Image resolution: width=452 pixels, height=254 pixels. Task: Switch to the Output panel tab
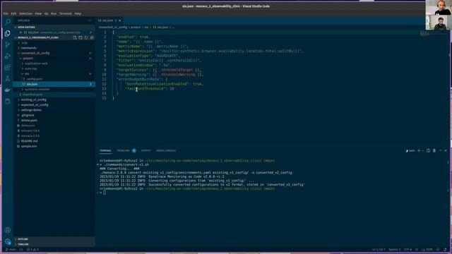pyautogui.click(x=145, y=150)
